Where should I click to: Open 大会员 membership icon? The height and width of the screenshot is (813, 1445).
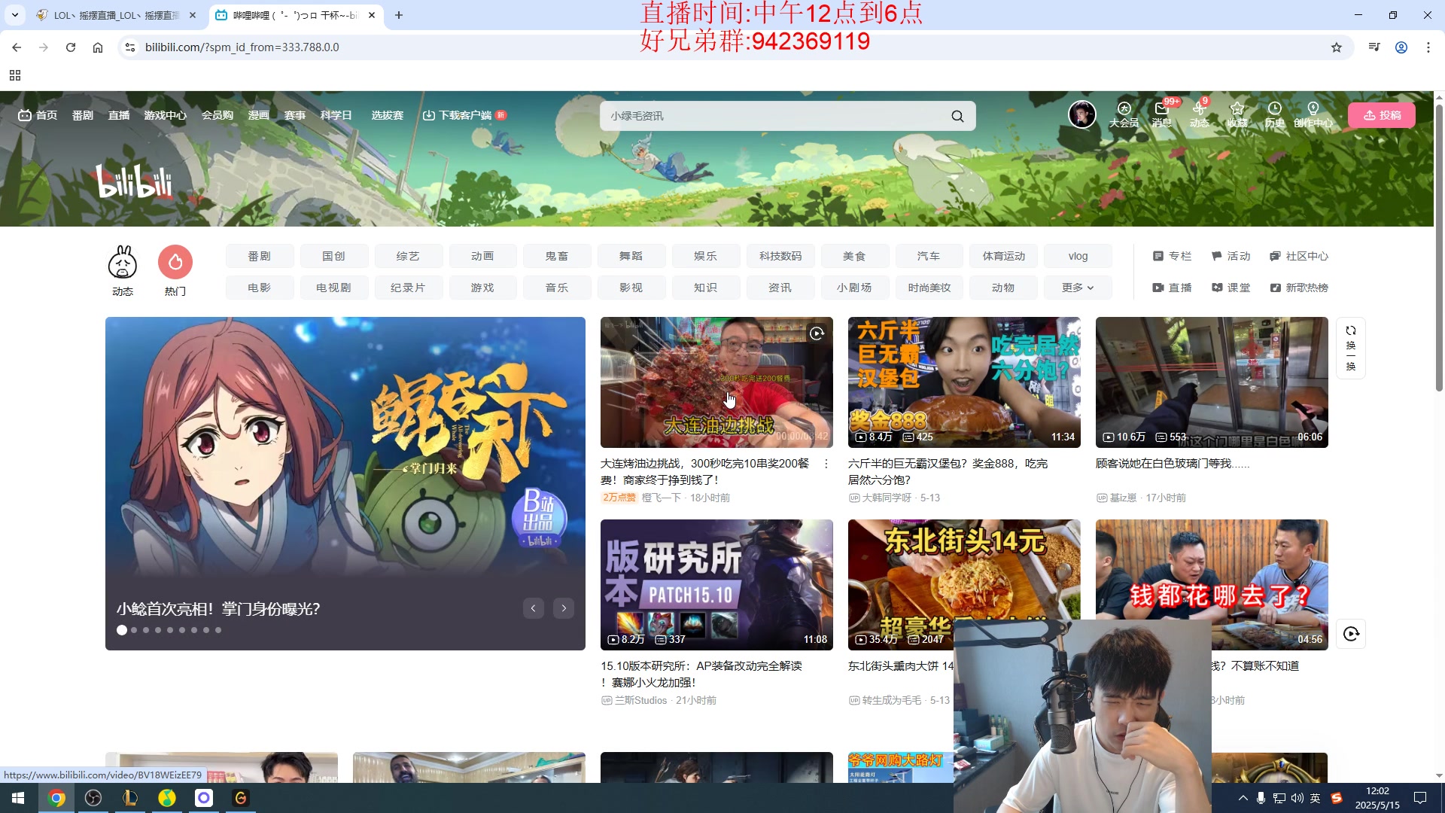[1124, 114]
